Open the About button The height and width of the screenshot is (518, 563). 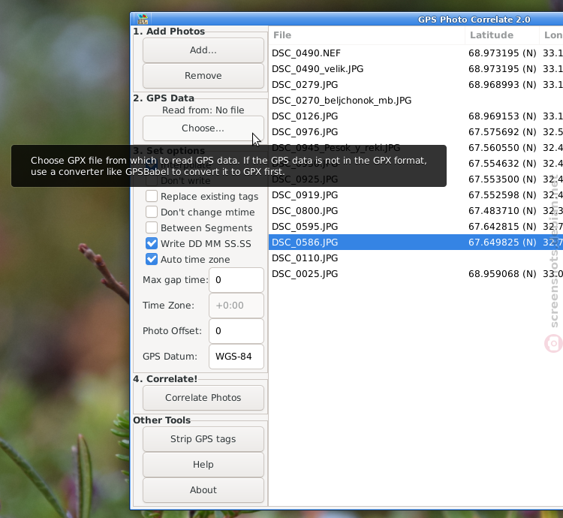[203, 490]
